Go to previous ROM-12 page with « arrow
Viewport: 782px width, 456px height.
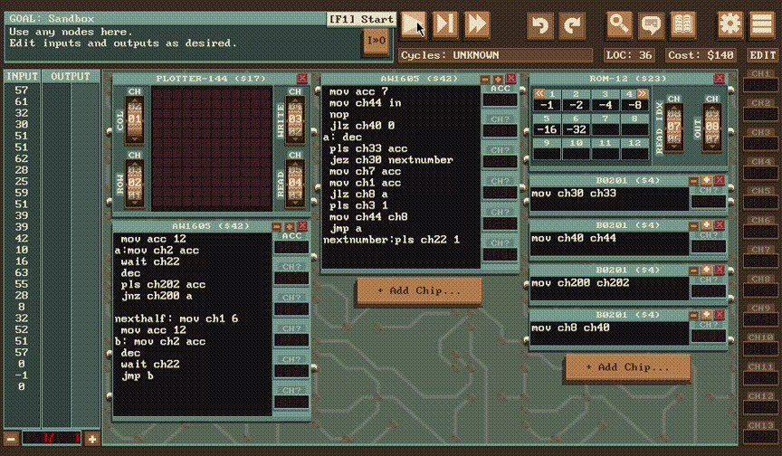(x=539, y=93)
